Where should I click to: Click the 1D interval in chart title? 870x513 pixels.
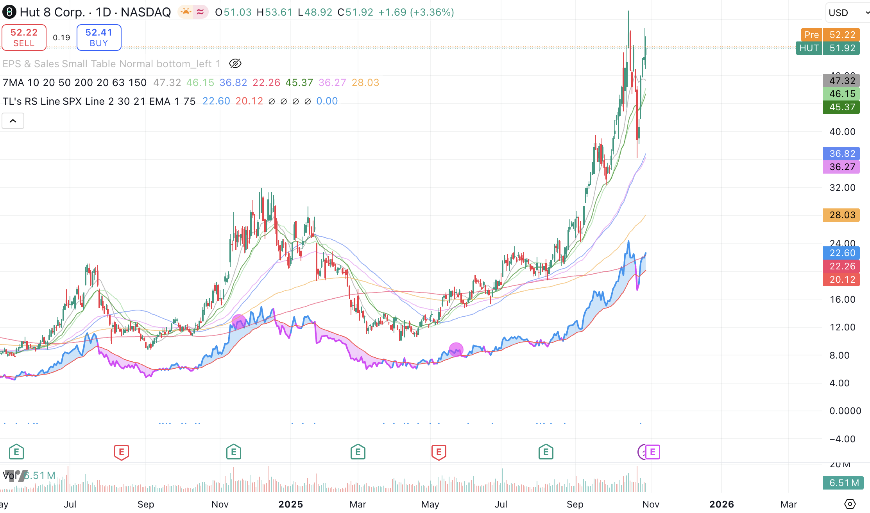[104, 12]
